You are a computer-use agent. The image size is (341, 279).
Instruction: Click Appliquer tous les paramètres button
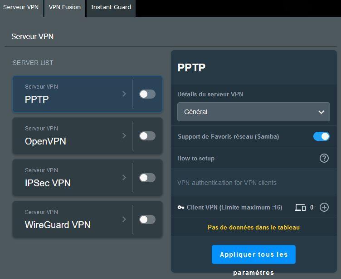point(253,254)
